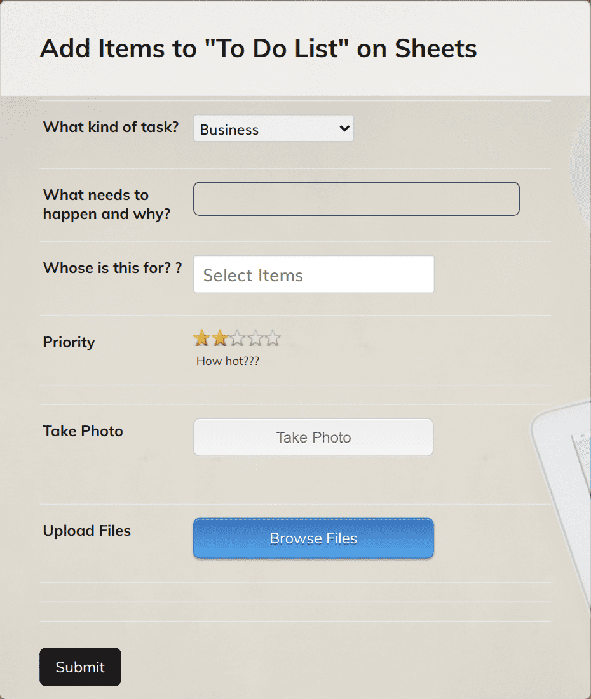This screenshot has height=699, width=591.
Task: Click the 'How hot???' hint text
Action: coord(228,361)
